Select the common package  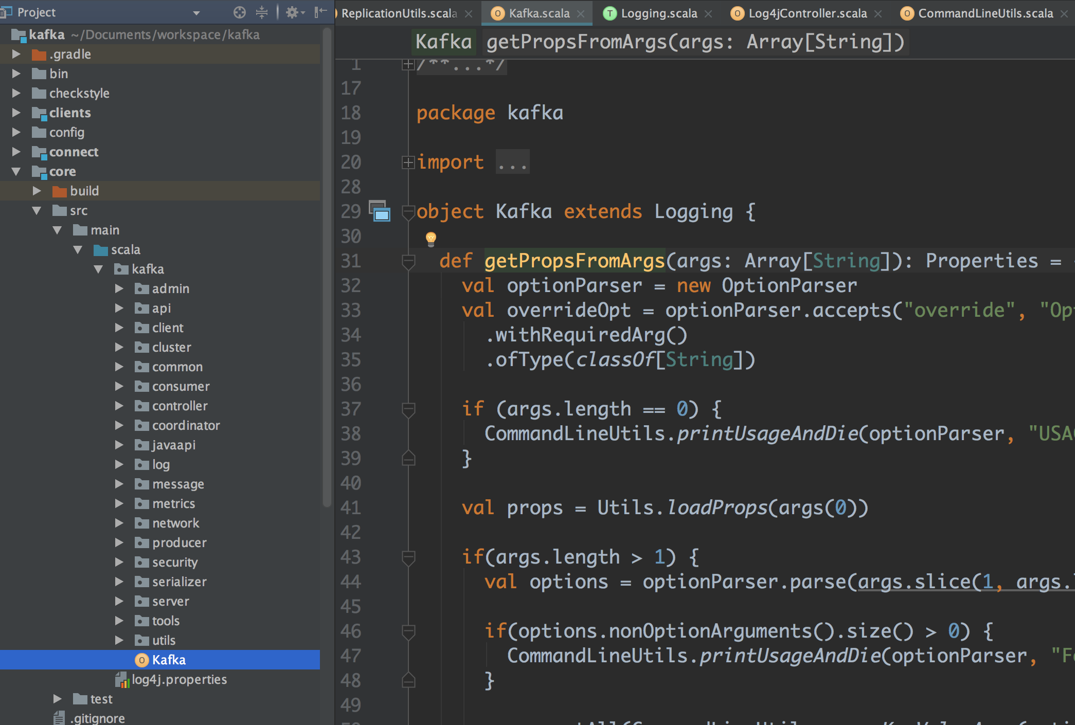click(160, 367)
